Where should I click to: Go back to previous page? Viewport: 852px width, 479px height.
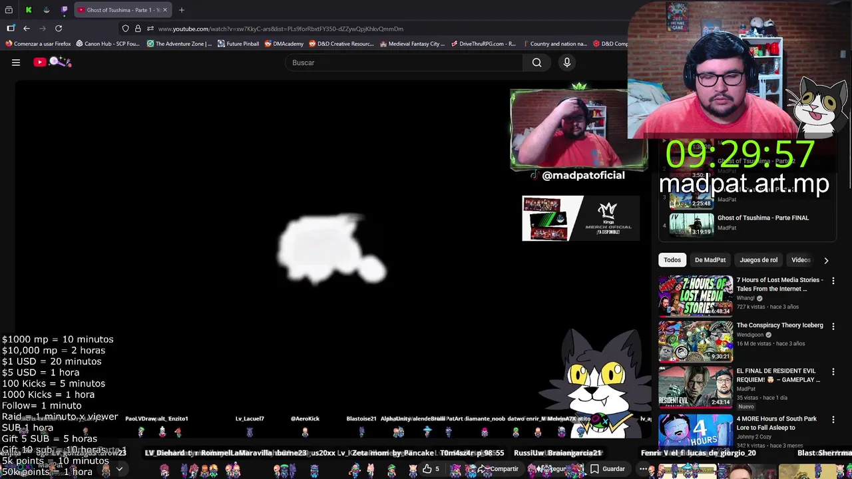tap(27, 29)
